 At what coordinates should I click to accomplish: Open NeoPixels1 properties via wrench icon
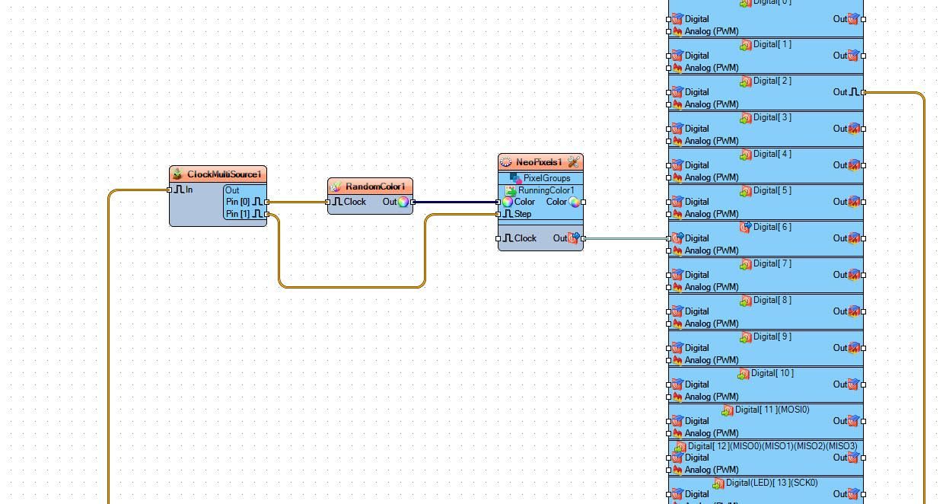pos(573,162)
